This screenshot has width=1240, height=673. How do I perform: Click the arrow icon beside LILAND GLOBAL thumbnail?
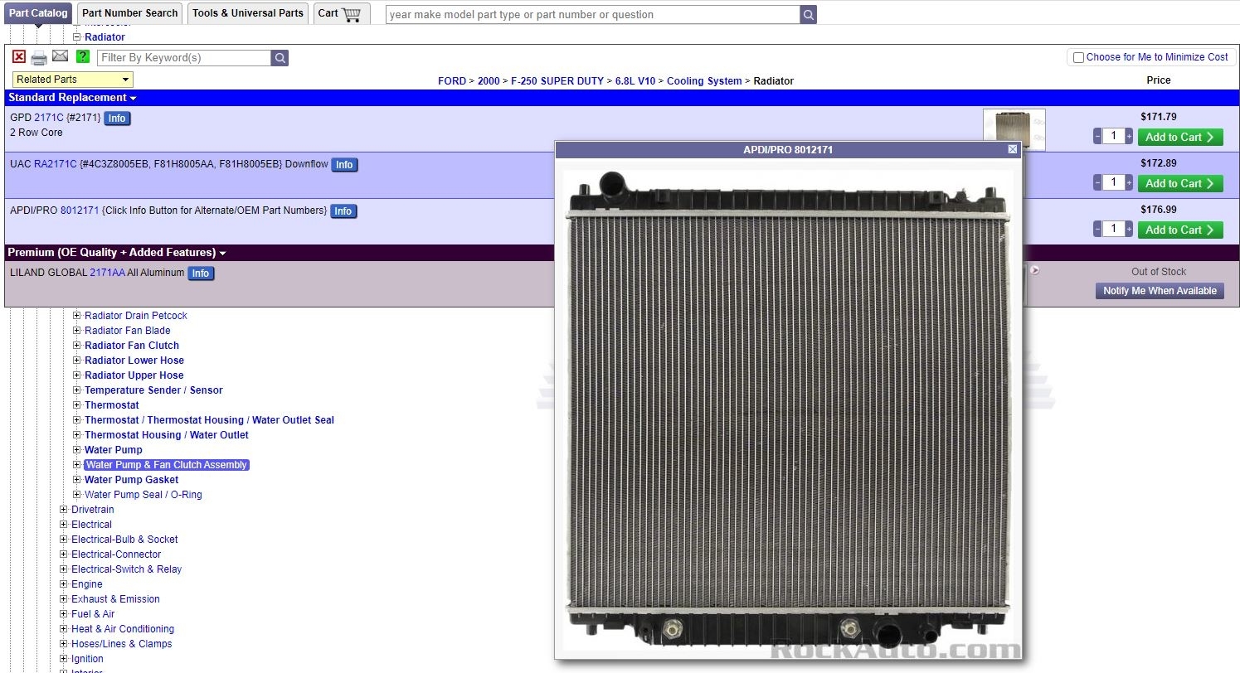coord(1034,270)
